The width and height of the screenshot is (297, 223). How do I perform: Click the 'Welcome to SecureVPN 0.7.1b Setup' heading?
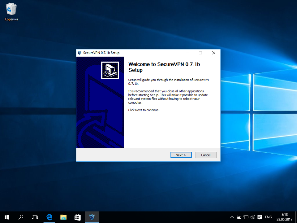tap(164, 67)
